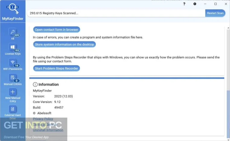This screenshot has height=141, width=230.
Task: Maximize the MyKeyFinder window
Action: [216, 4]
